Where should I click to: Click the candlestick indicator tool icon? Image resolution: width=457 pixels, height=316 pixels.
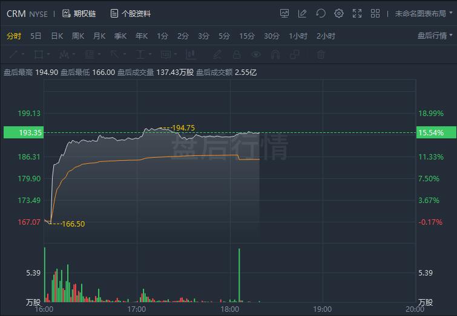coord(191,54)
